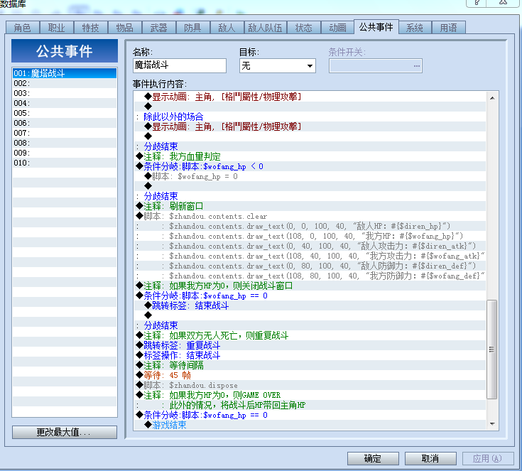Click the 应用(A) button

[x=488, y=459]
